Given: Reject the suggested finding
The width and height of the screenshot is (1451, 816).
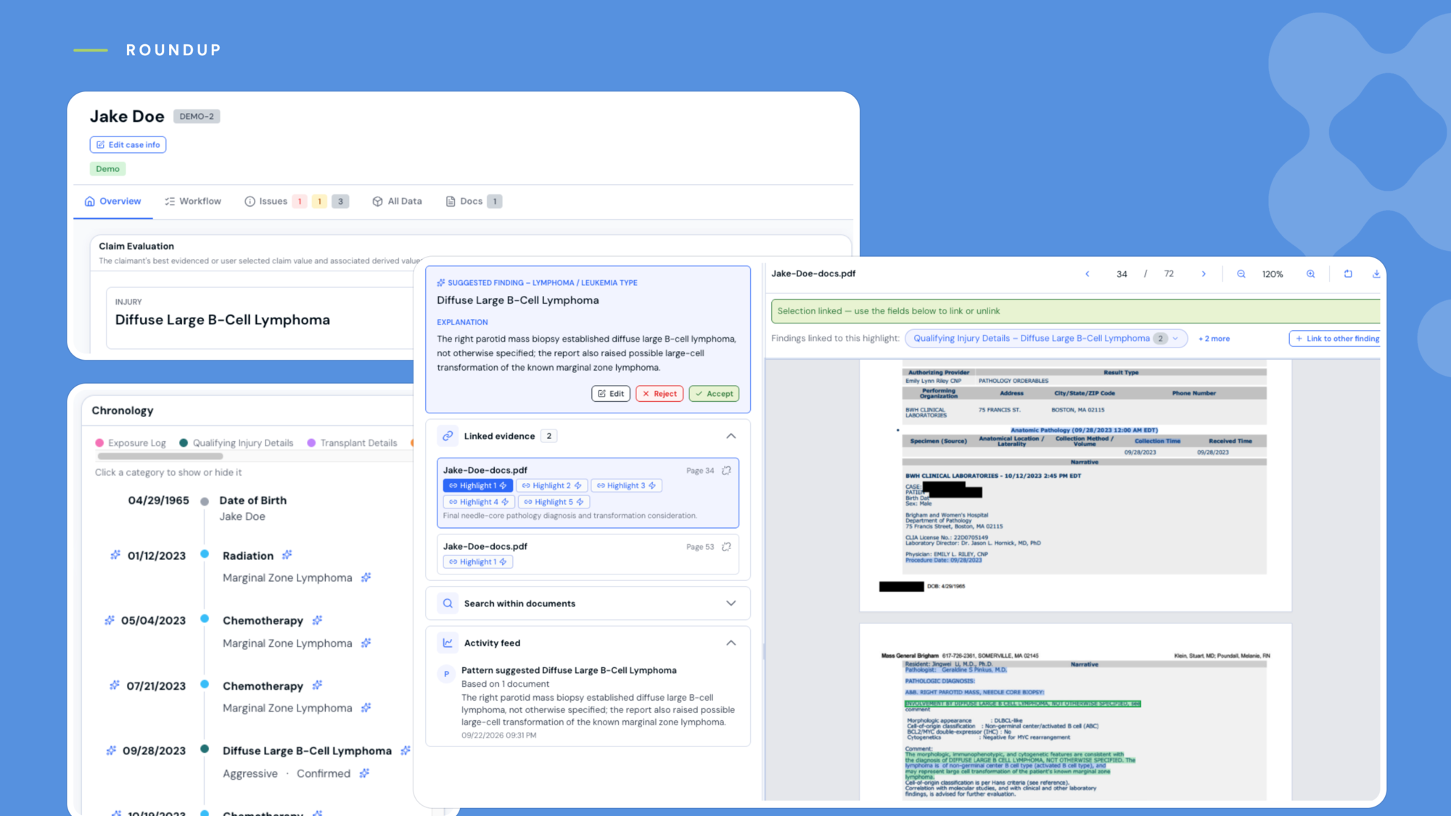Looking at the screenshot, I should point(659,394).
